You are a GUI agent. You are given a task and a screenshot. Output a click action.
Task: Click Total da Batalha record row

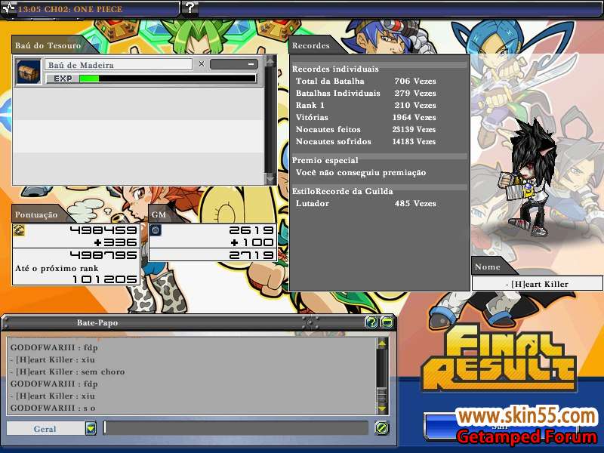coord(366,81)
